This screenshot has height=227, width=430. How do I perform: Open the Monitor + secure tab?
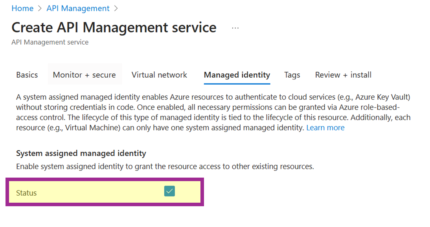[x=85, y=75]
